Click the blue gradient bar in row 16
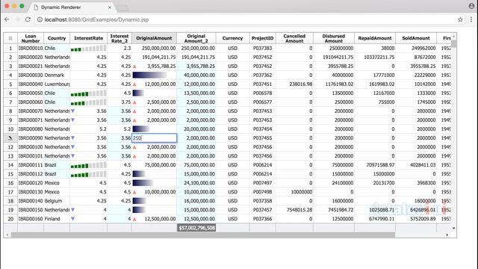Screen dimensions: 478x269 143,183
